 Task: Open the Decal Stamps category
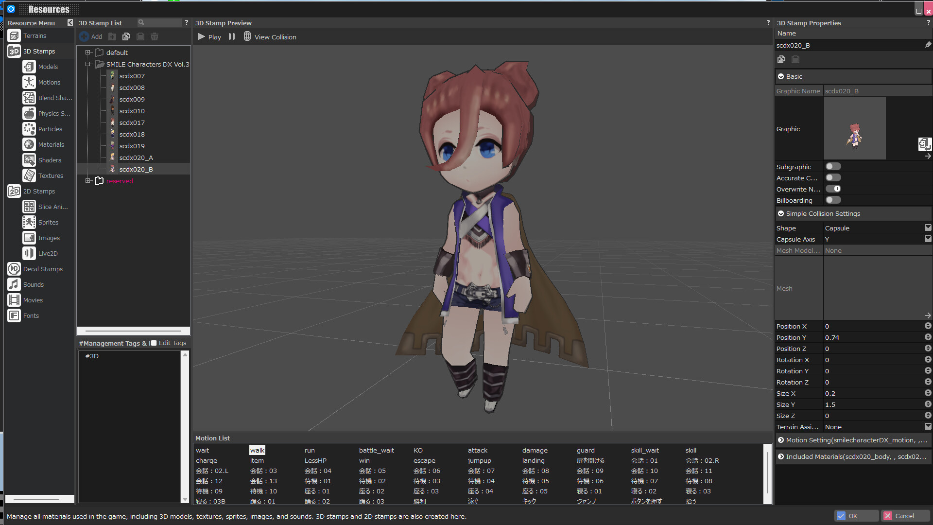pyautogui.click(x=35, y=269)
